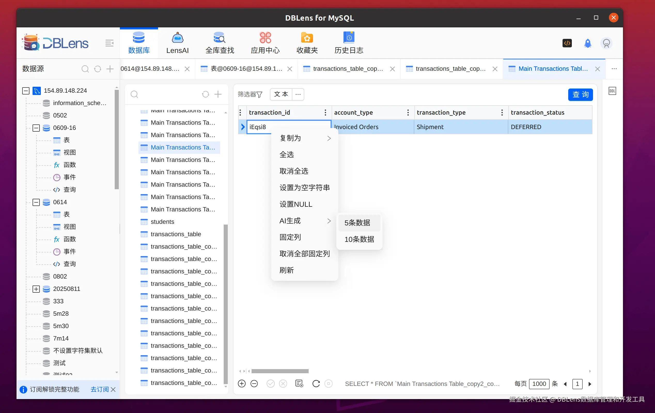Click the 每页 rows-per-page input field

click(x=539, y=384)
